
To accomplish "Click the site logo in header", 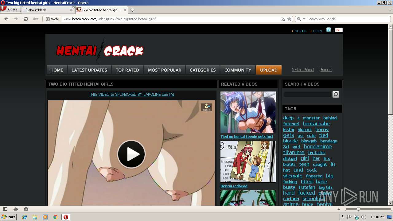I will 100,51.
